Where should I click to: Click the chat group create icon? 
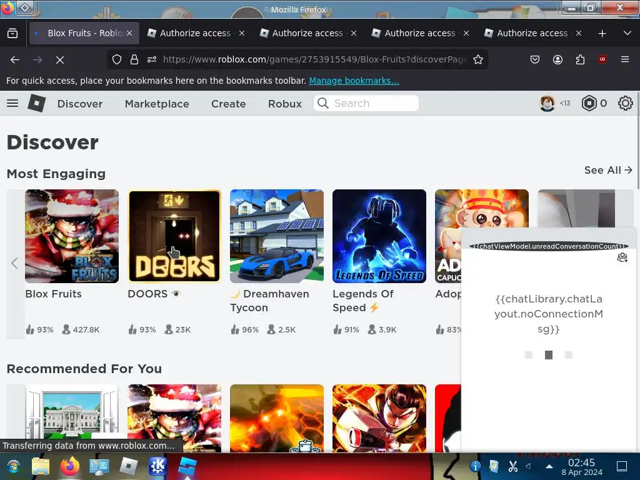coord(622,258)
